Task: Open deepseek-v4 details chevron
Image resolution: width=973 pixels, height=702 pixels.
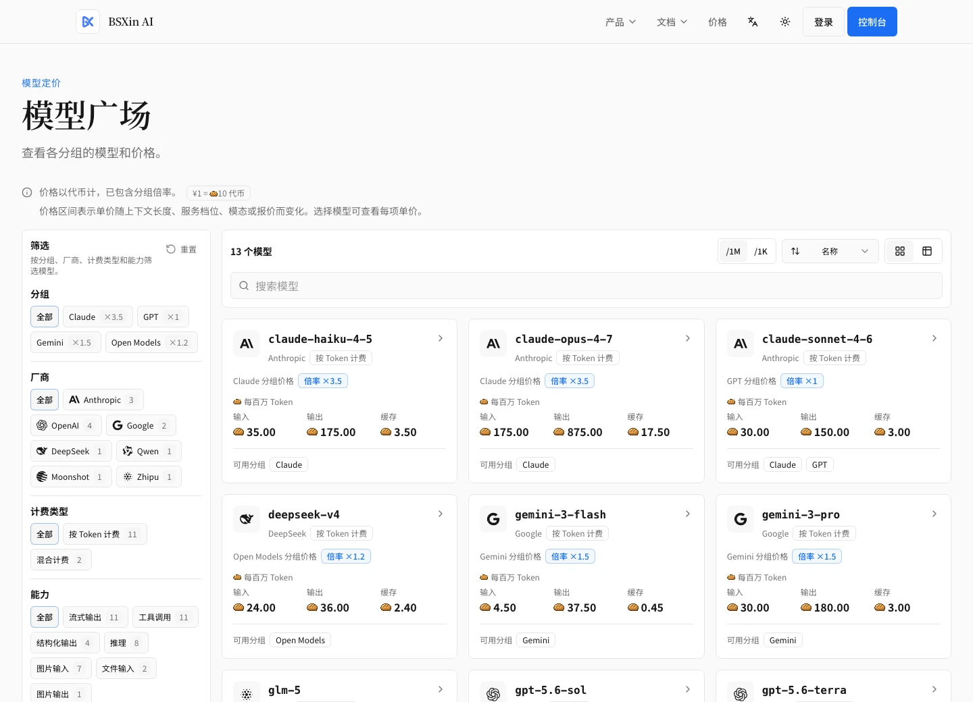Action: point(441,514)
